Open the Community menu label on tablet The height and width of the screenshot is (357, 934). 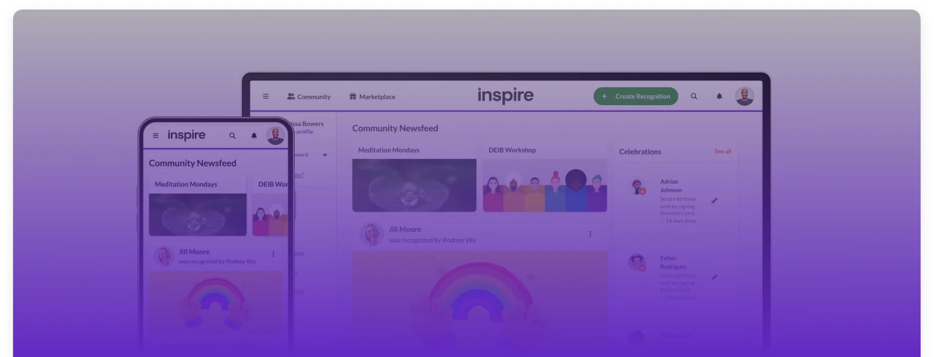[x=314, y=97]
